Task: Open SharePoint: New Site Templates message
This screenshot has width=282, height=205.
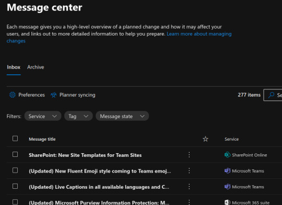Action: click(x=85, y=155)
